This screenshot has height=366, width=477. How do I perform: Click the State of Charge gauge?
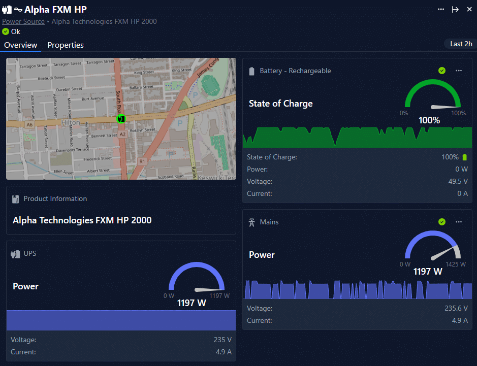(432, 99)
